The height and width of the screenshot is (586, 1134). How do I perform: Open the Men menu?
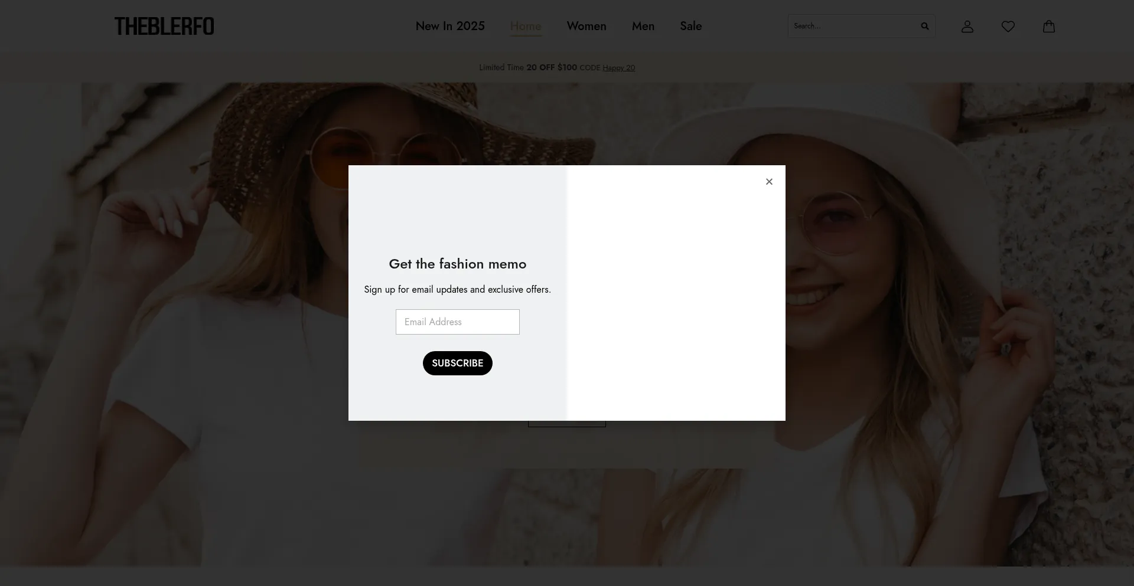point(643,26)
